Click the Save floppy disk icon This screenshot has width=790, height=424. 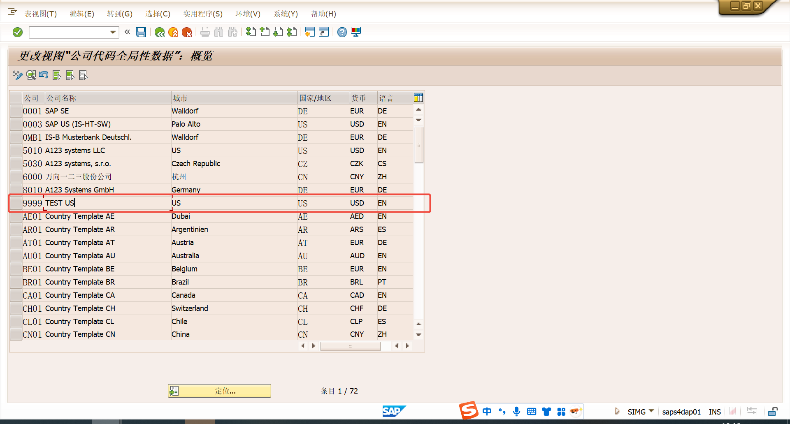[x=141, y=32]
